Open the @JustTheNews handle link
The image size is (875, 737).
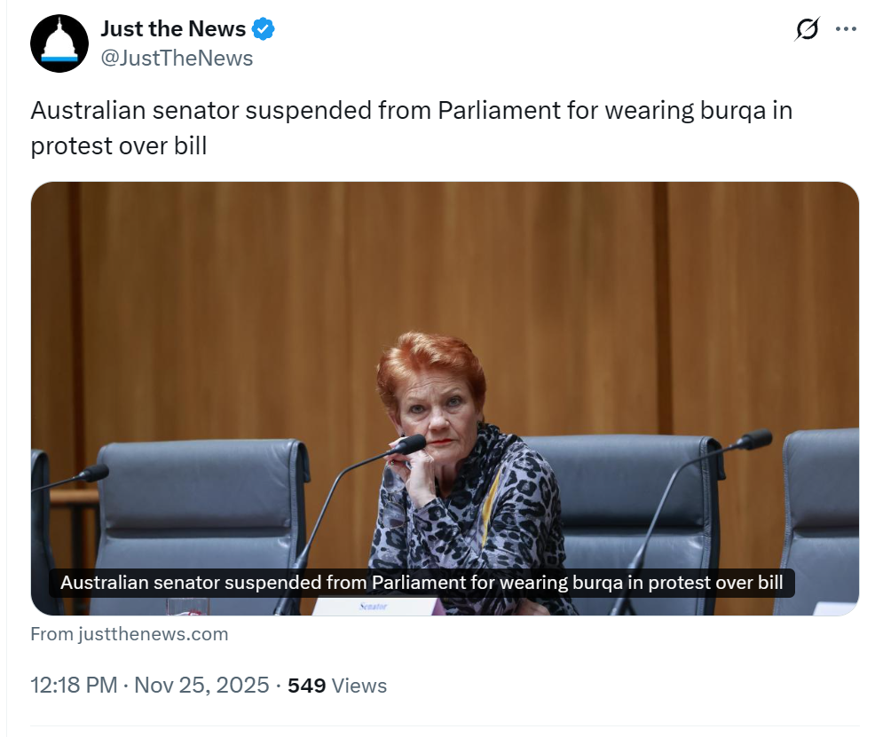pos(177,58)
